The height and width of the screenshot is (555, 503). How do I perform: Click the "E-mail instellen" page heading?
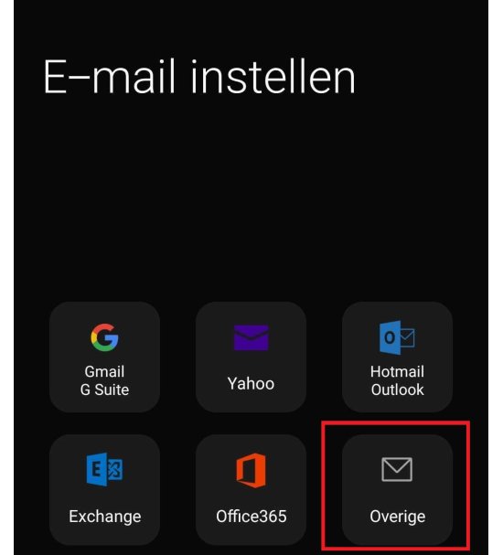(199, 77)
